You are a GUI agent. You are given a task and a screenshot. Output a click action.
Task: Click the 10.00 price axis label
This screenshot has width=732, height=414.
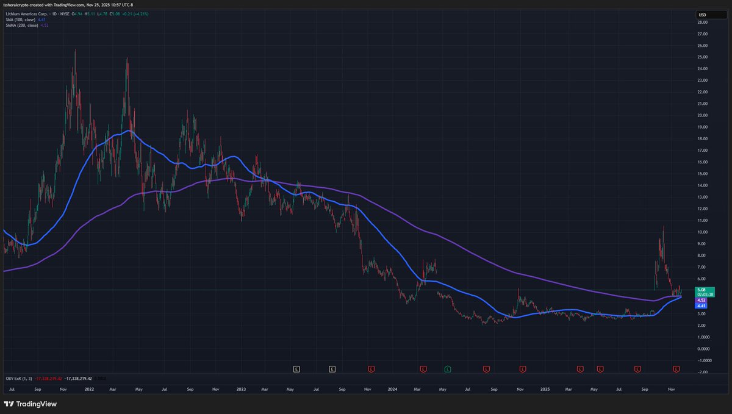(703, 232)
